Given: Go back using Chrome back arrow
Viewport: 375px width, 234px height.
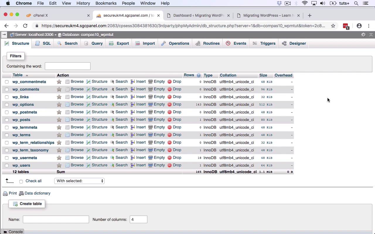Looking at the screenshot, I should (x=6, y=26).
